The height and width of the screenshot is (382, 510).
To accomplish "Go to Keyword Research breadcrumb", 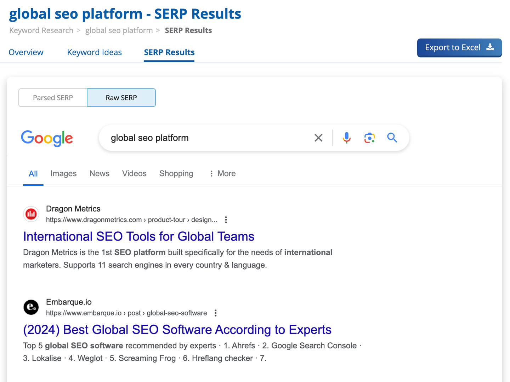I will click(41, 30).
